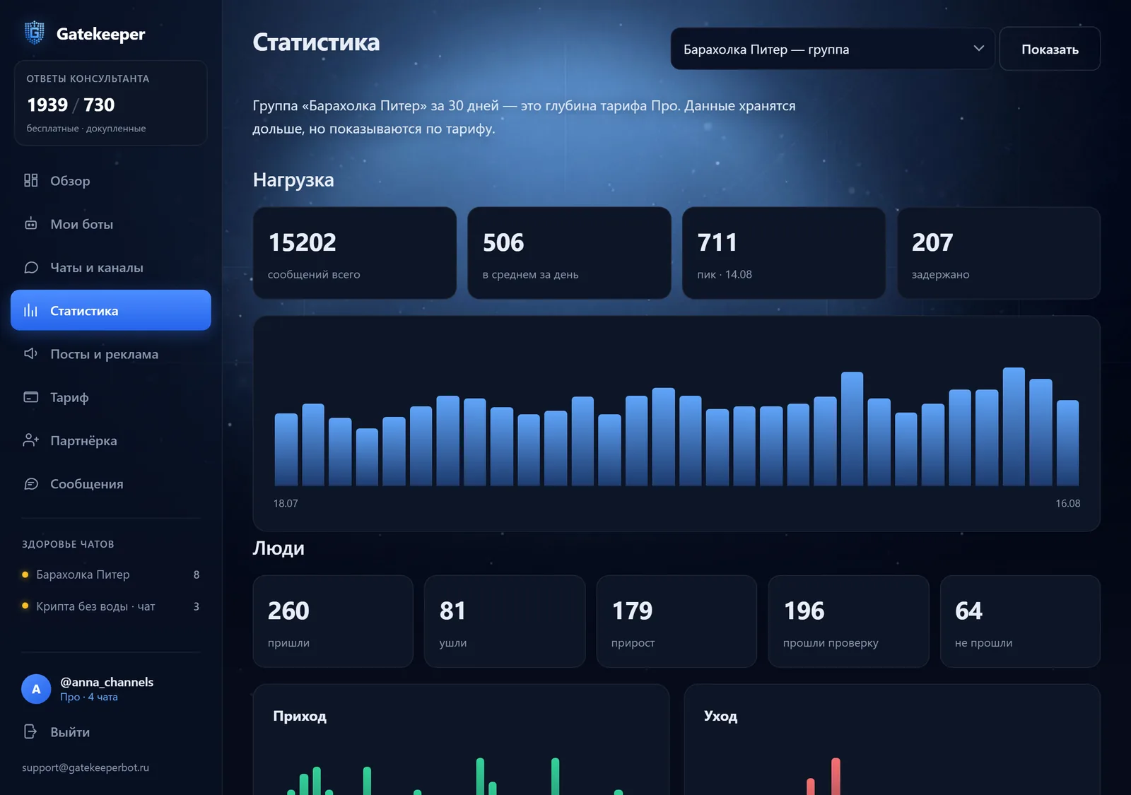The height and width of the screenshot is (795, 1131).
Task: Click the Люди section heading
Action: [279, 548]
